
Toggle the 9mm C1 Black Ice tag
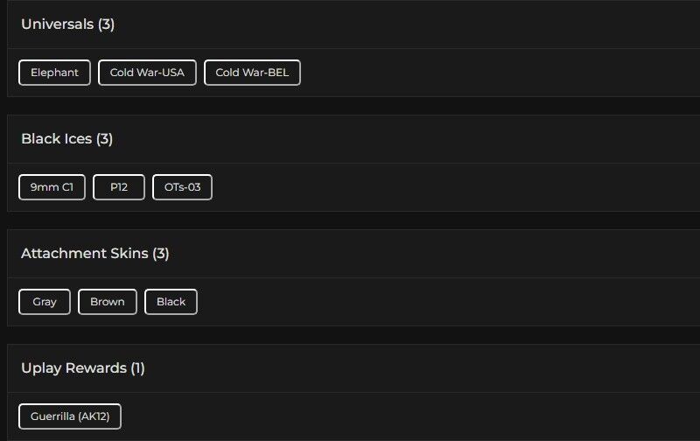pos(52,187)
